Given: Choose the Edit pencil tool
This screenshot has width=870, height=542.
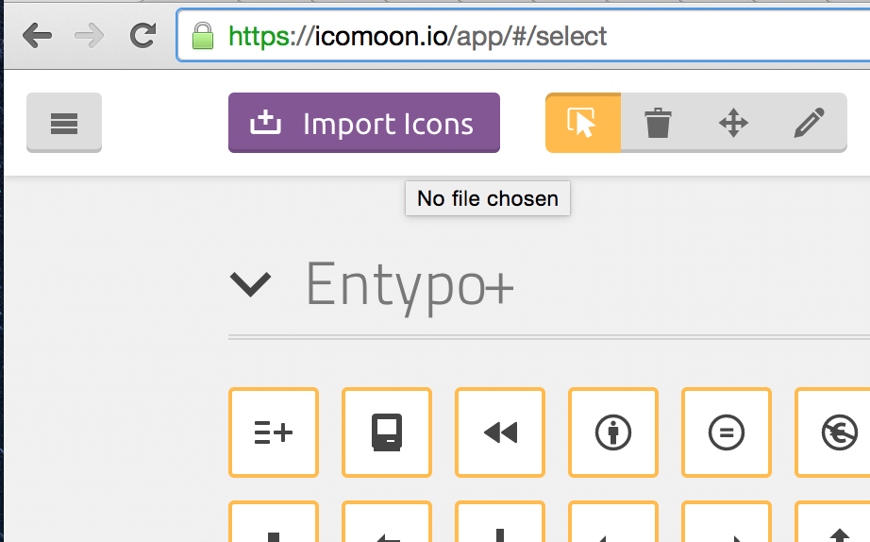Looking at the screenshot, I should pyautogui.click(x=809, y=123).
